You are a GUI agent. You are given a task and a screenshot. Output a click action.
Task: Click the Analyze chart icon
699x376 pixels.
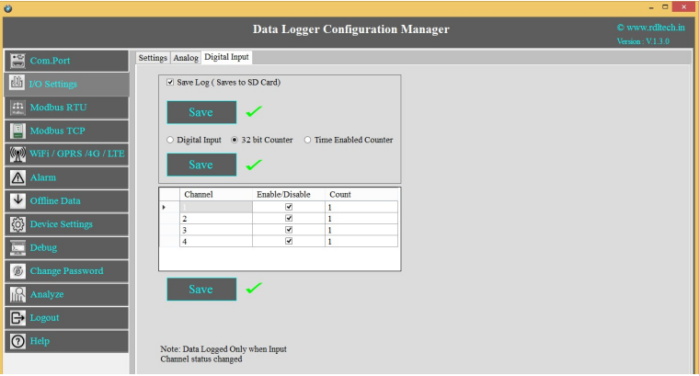point(17,294)
